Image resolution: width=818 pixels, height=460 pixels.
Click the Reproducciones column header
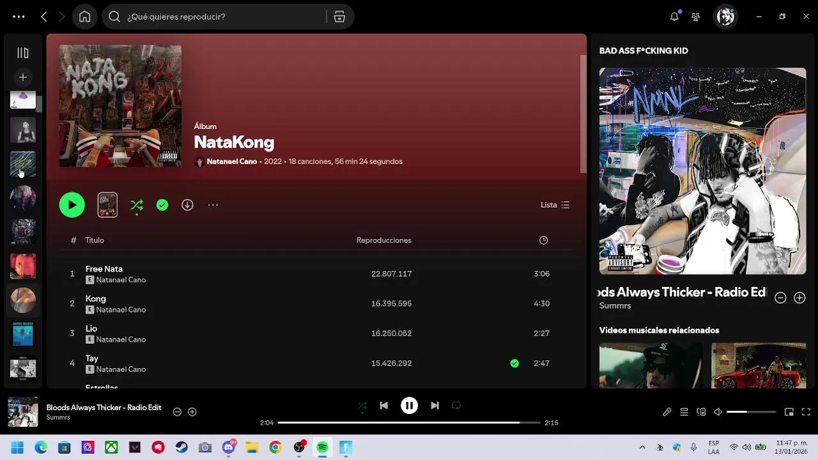(x=383, y=240)
